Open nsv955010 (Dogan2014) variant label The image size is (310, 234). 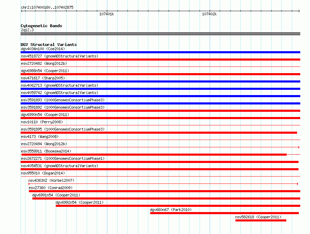click(x=43, y=173)
